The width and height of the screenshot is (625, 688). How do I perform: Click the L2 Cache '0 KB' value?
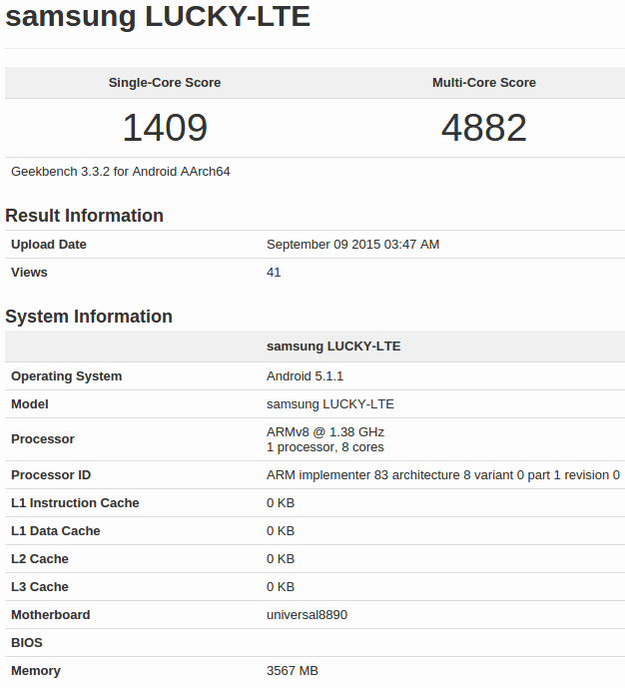click(x=281, y=559)
